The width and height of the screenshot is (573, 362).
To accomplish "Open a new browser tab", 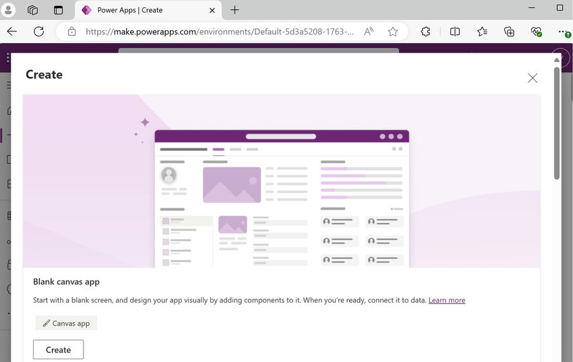I will pyautogui.click(x=235, y=10).
